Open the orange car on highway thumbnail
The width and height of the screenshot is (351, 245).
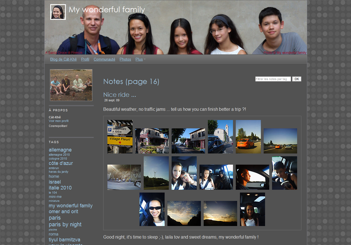pyautogui.click(x=248, y=137)
